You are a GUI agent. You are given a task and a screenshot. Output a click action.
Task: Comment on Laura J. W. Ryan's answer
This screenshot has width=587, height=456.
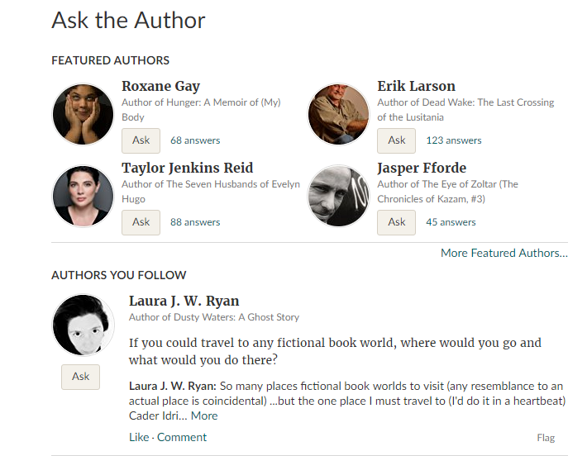(182, 437)
